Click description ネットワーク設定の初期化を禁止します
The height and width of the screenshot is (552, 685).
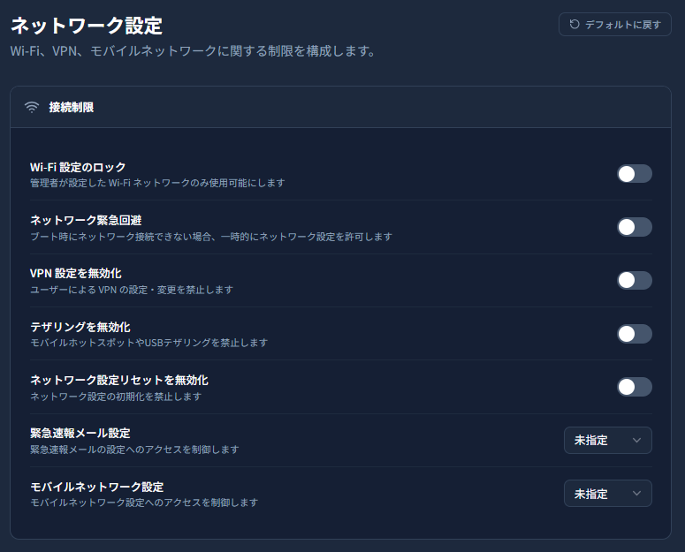[x=116, y=397]
